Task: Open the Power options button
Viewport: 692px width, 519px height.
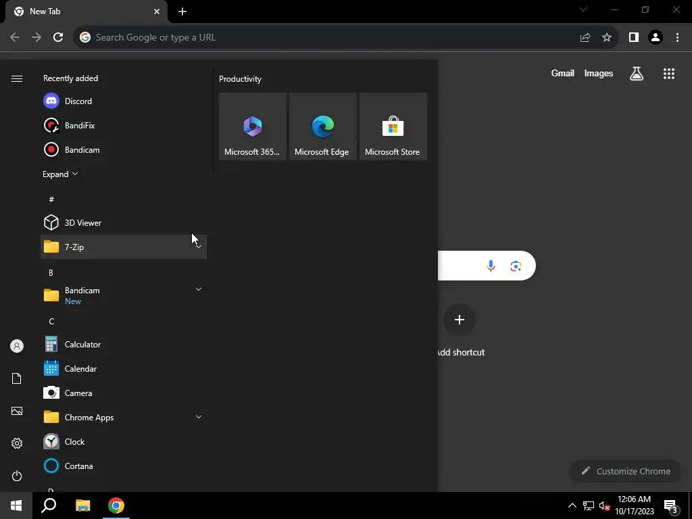Action: 17,476
